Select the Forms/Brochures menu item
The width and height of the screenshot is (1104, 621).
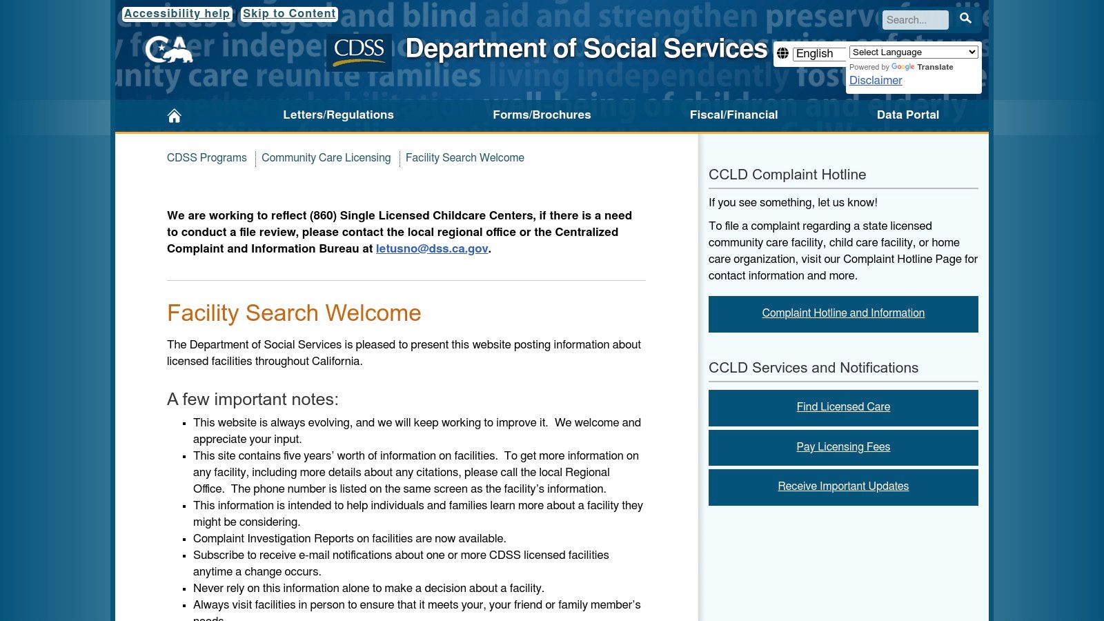tap(542, 115)
